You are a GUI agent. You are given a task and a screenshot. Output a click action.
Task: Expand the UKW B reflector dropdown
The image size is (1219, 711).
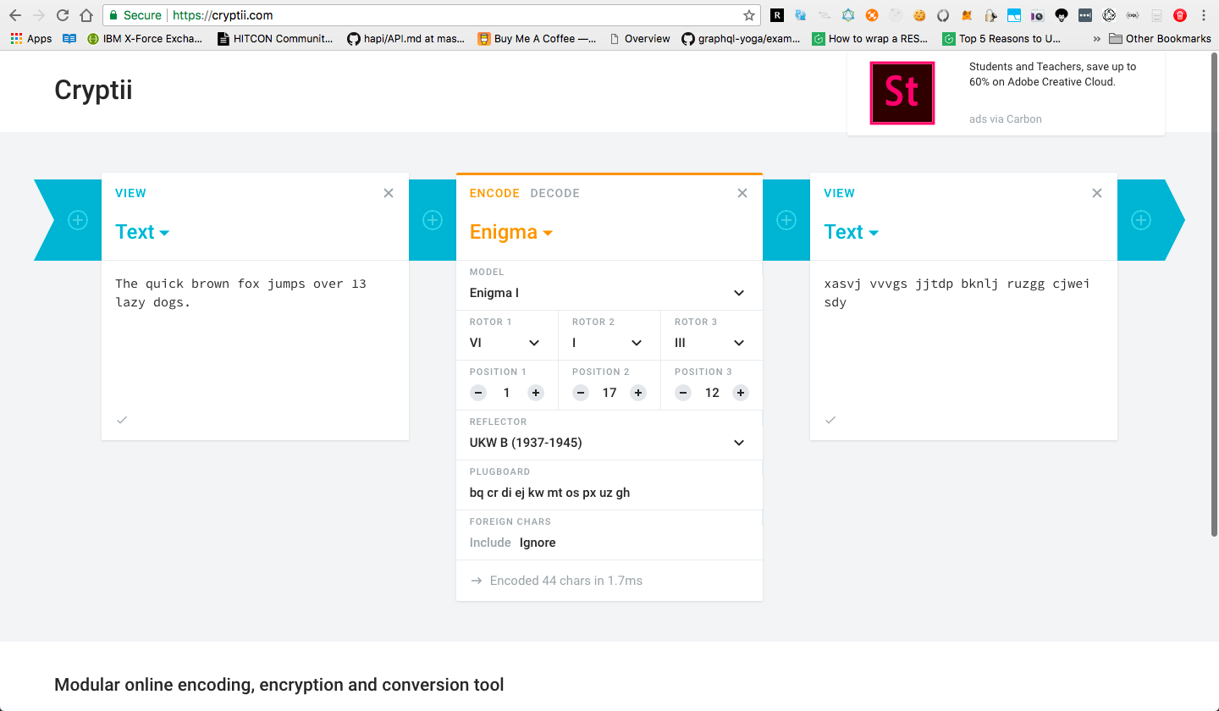pyautogui.click(x=609, y=443)
